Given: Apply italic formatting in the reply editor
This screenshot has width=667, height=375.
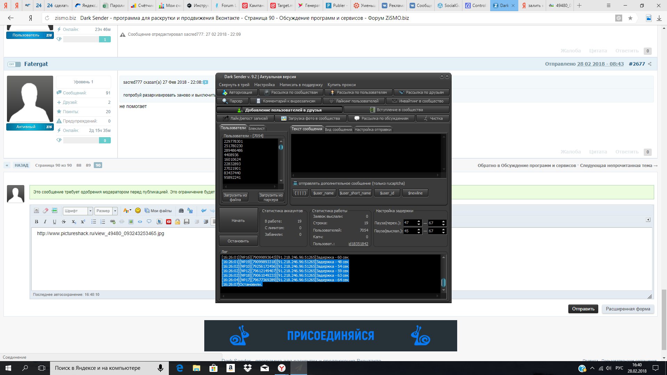Looking at the screenshot, I should 45,222.
